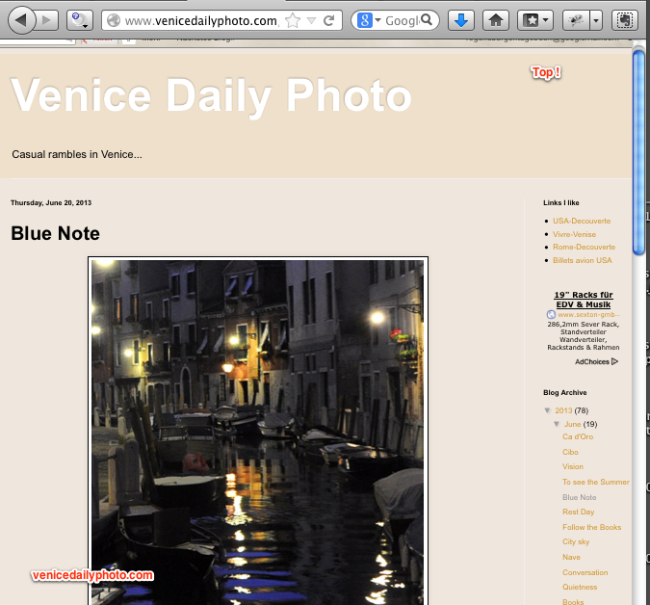The height and width of the screenshot is (605, 650).
Task: Click the Evernote clipper icon
Action: [x=625, y=20]
